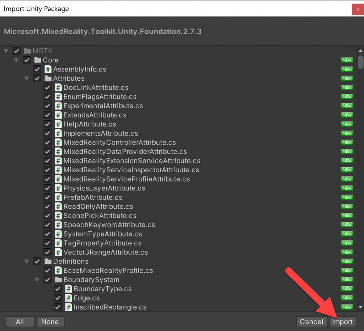364x331 pixels.
Task: Click the PhysicsLayerAttribute.cs script icon
Action: [58, 188]
